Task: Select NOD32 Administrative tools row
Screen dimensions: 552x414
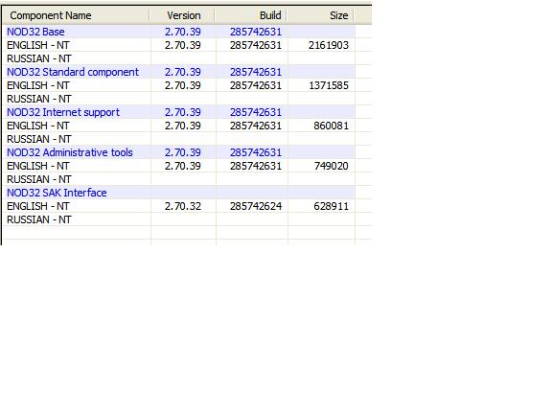Action: [x=179, y=152]
